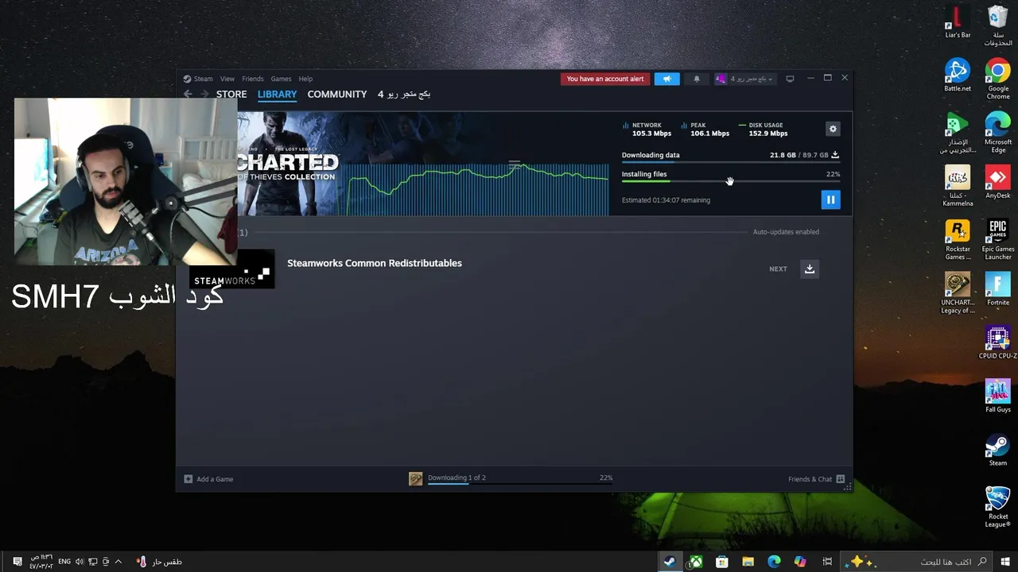Click Steamworks Common Redistributables title
Viewport: 1018px width, 572px height.
pos(375,263)
